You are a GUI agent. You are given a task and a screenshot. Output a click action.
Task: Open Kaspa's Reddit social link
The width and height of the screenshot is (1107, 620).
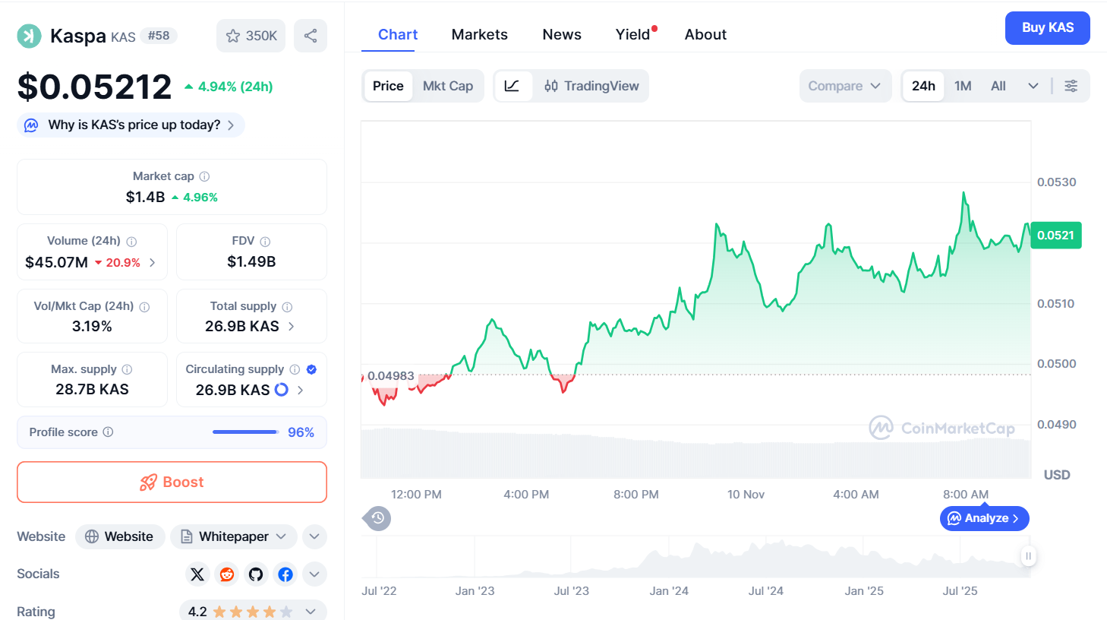(226, 574)
